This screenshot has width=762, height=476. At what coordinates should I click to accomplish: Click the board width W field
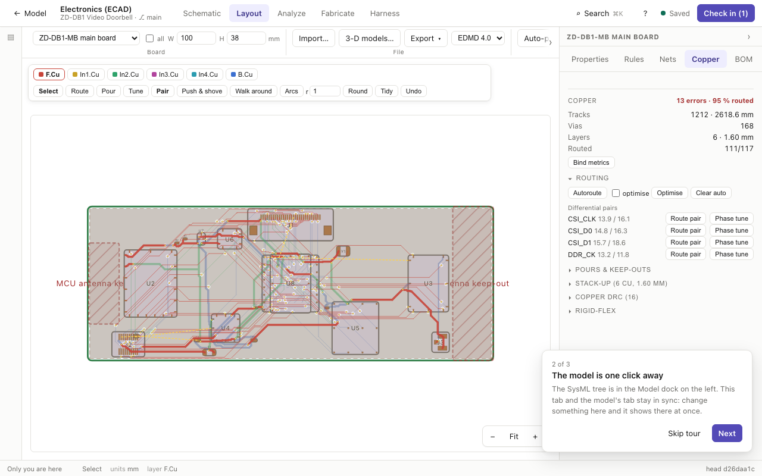(196, 38)
